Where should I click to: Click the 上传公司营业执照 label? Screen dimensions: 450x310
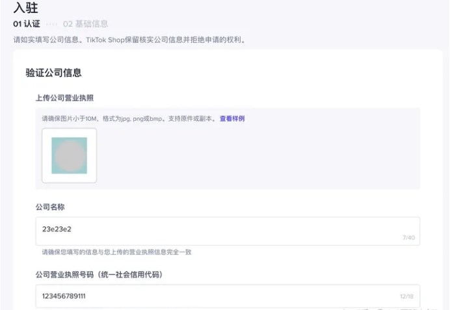click(64, 98)
